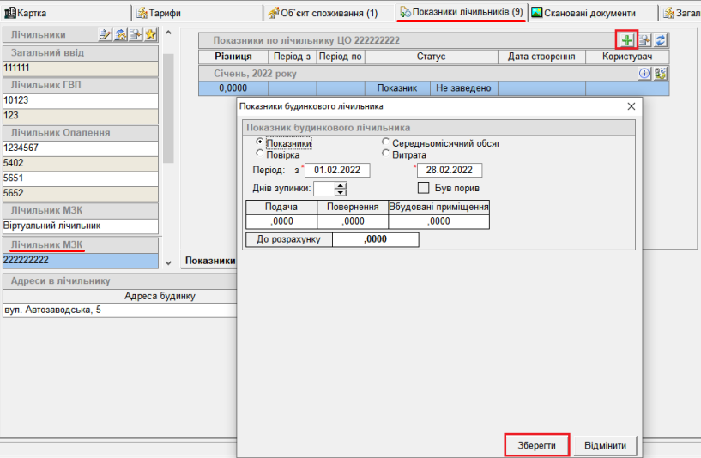Collapse the panel using the up chevron near Лічильники
701x458 pixels.
pyautogui.click(x=168, y=33)
